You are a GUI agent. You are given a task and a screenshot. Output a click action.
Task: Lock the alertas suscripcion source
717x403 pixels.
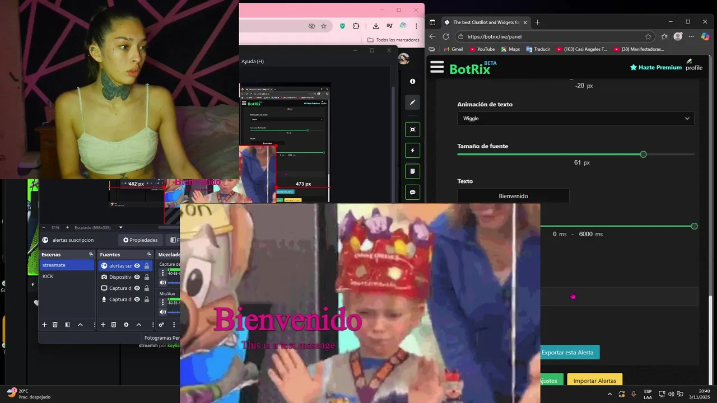click(147, 266)
